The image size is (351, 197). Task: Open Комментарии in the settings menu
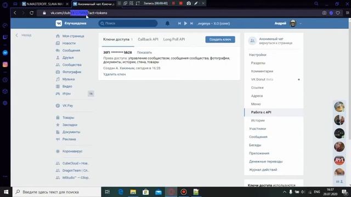tap(262, 71)
